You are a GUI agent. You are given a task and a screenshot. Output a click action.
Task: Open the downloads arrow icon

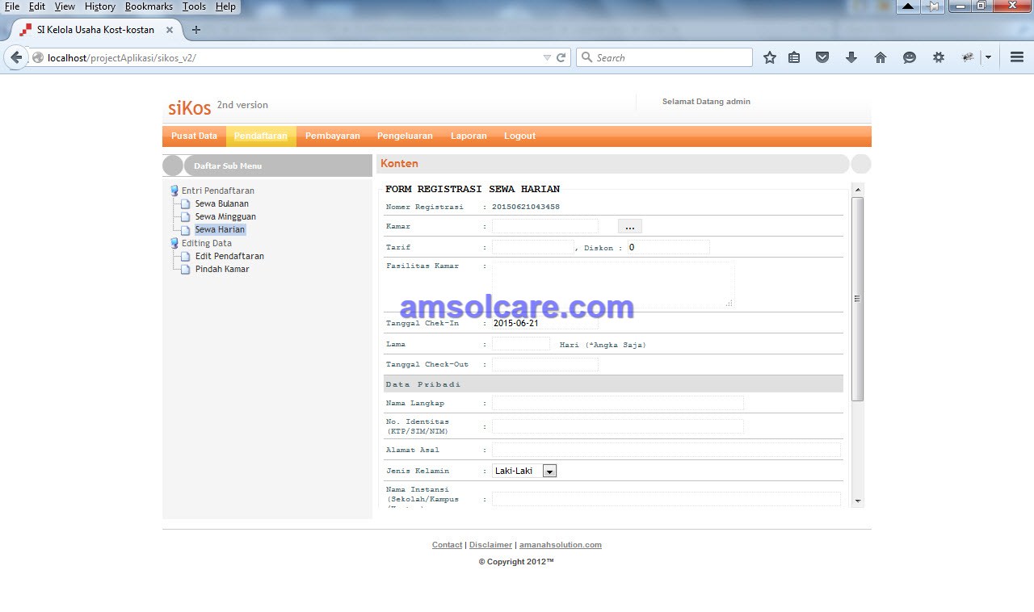point(851,57)
